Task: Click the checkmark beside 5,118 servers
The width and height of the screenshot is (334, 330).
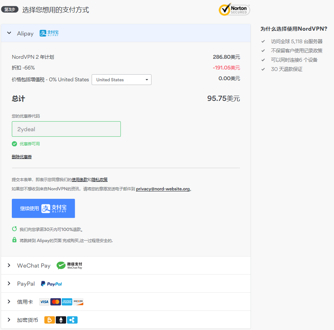Action: 263,41
